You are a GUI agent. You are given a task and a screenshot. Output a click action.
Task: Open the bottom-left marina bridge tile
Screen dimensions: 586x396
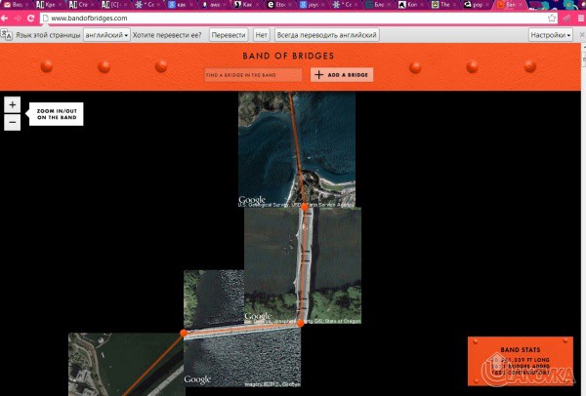pos(126,364)
